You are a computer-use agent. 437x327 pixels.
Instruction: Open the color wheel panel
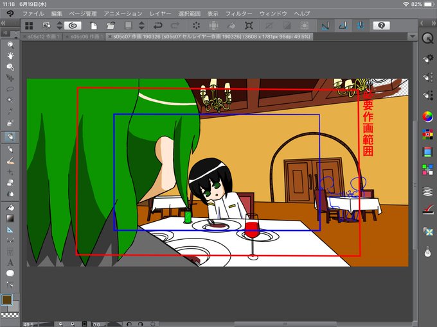click(428, 116)
